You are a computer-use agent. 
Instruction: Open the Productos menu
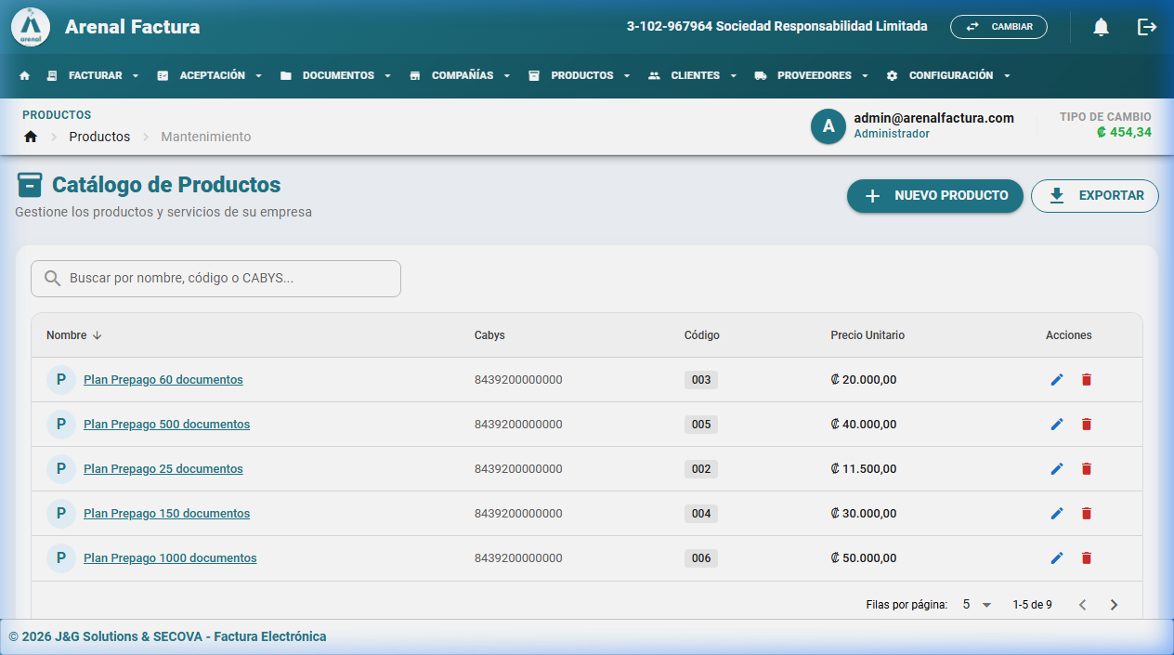[x=580, y=76]
